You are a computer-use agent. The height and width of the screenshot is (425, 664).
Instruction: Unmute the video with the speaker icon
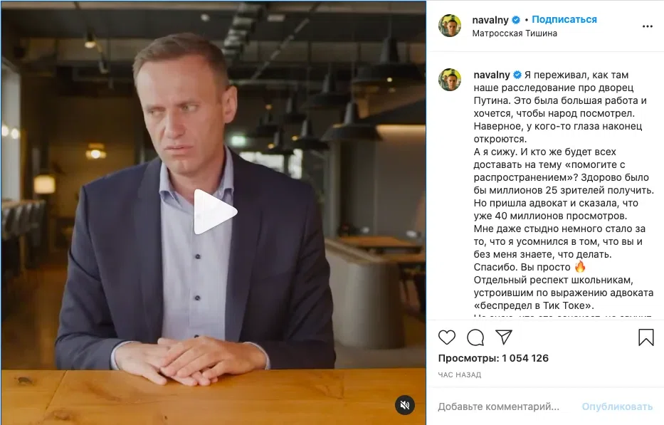click(x=405, y=405)
